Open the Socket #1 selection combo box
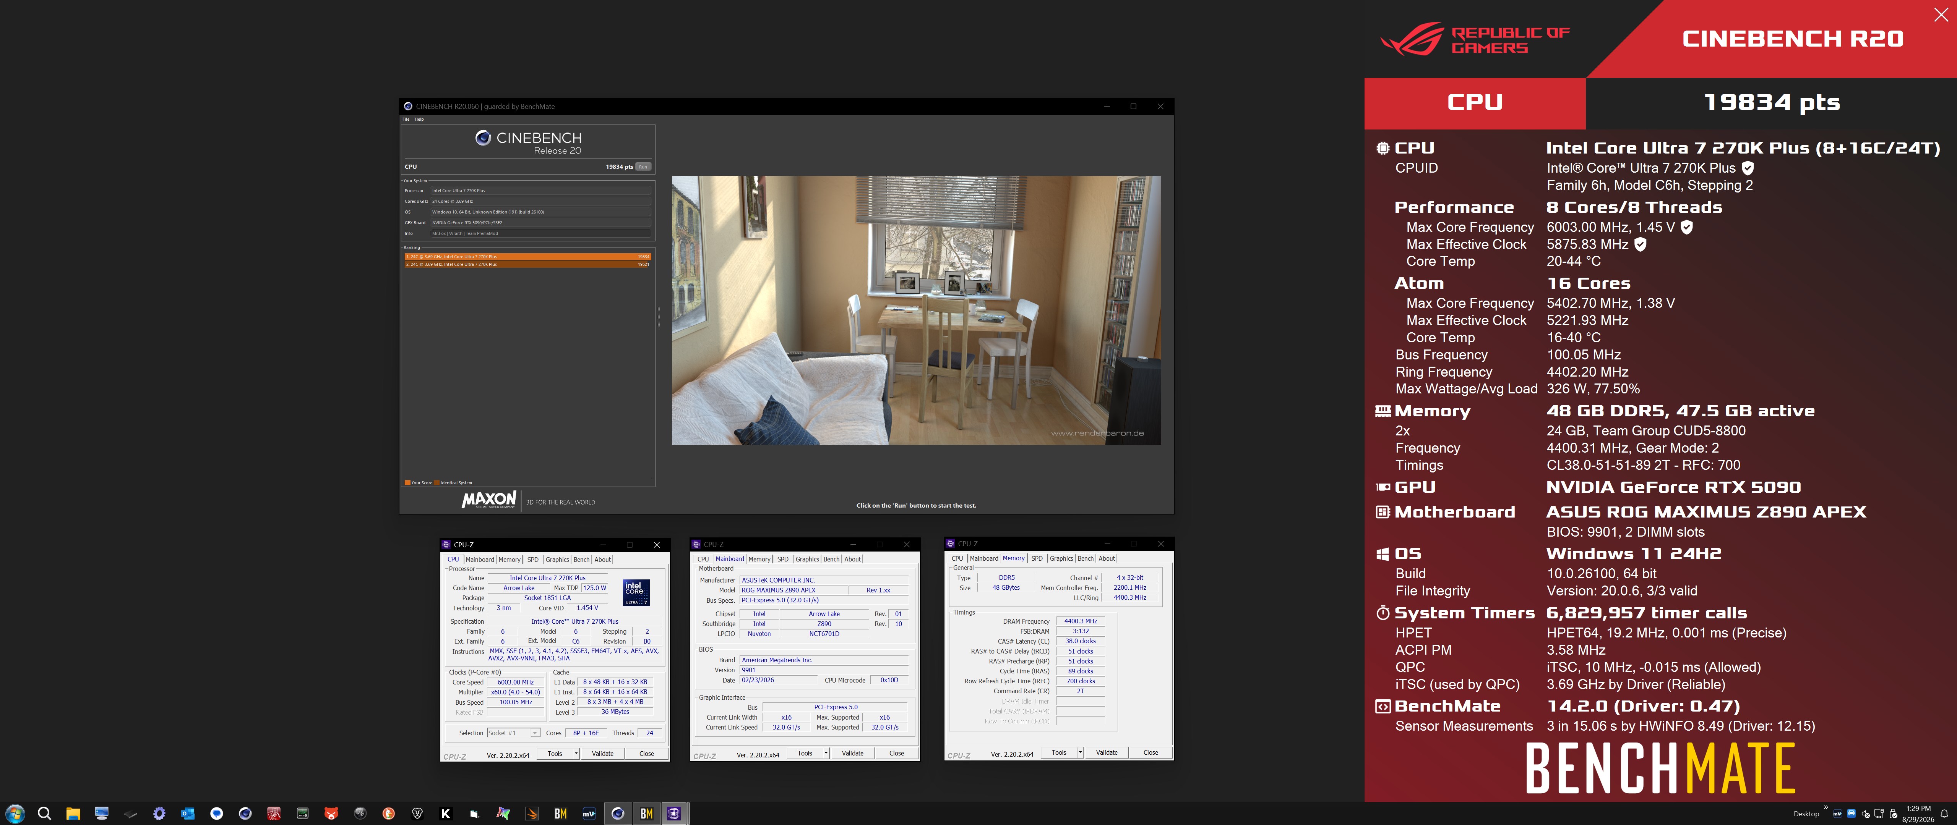The width and height of the screenshot is (1957, 825). pyautogui.click(x=514, y=733)
